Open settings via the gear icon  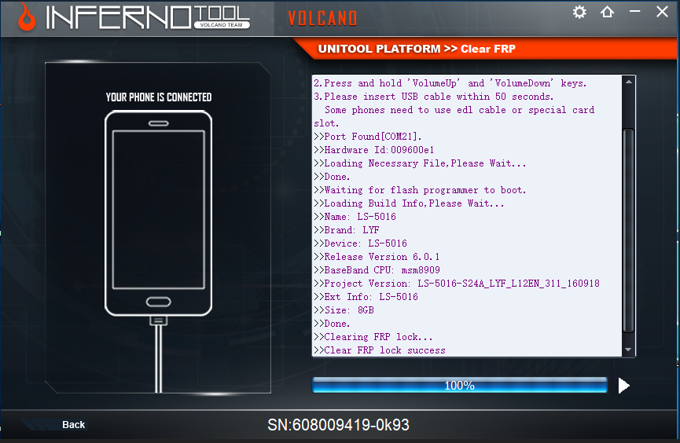[579, 12]
